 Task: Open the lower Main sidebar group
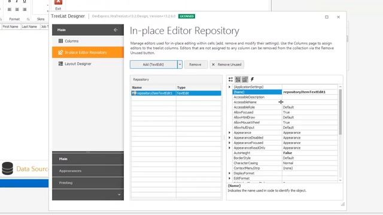click(88, 159)
